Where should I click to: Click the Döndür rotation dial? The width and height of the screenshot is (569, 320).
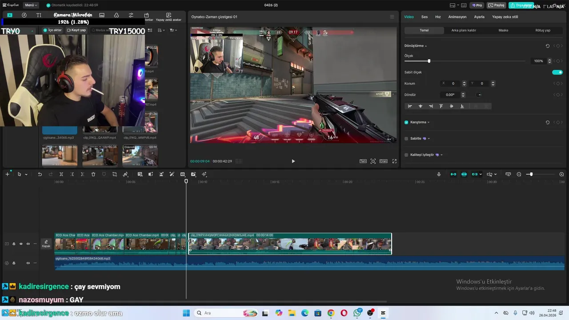pos(479,95)
